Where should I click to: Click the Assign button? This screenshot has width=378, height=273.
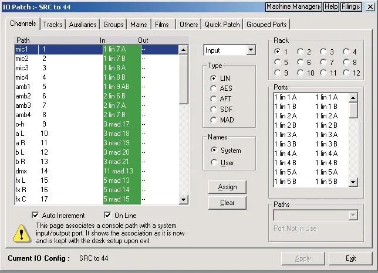pyautogui.click(x=227, y=187)
